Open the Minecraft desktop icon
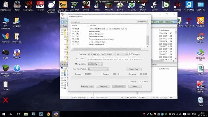This screenshot has width=208, height=117. pyautogui.click(x=109, y=7)
